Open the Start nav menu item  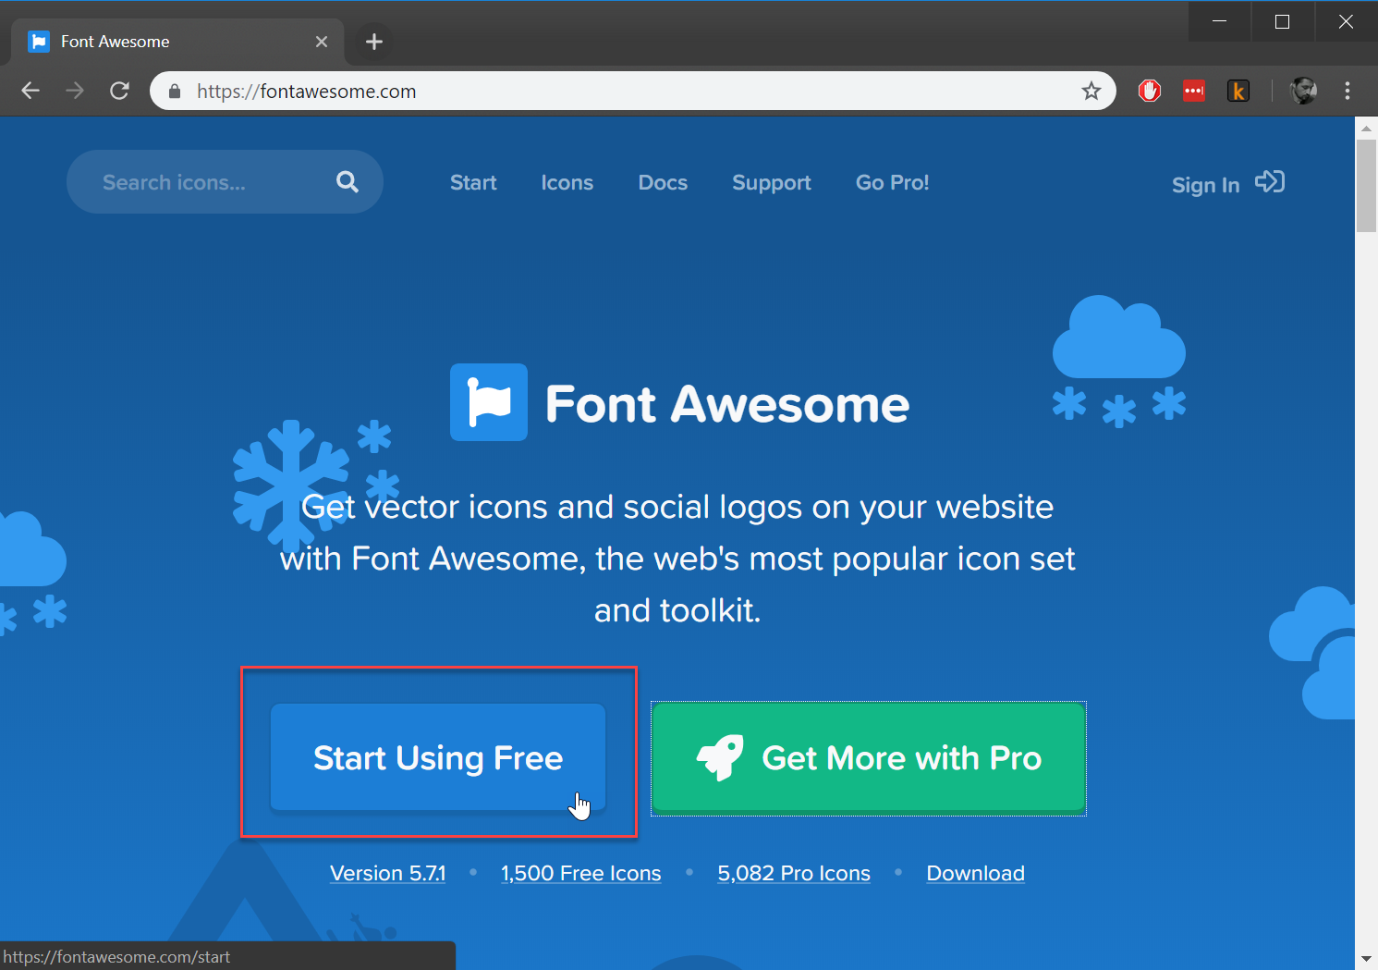(473, 182)
